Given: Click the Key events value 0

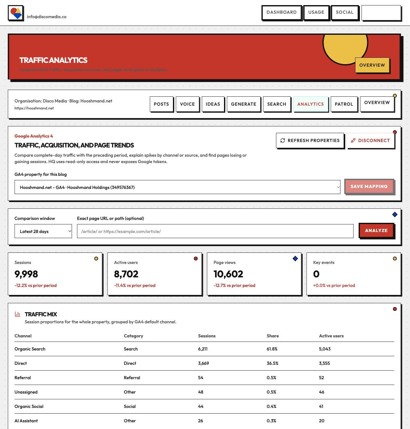Looking at the screenshot, I should click(316, 274).
